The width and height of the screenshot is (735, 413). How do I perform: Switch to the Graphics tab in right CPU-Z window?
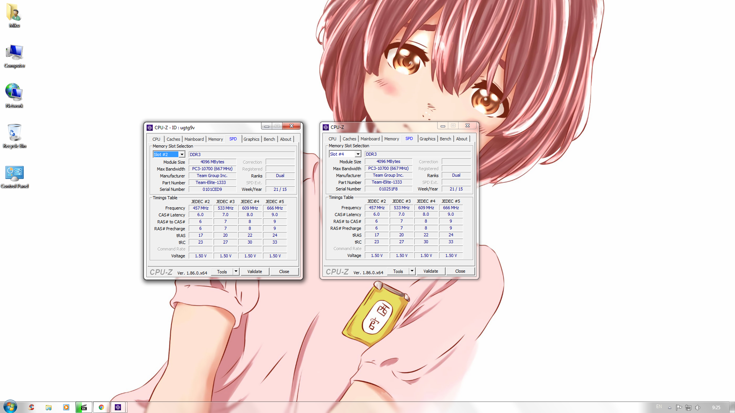[427, 139]
